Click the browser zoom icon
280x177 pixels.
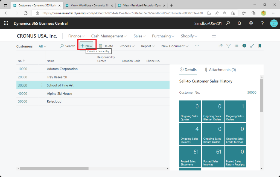click(225, 13)
